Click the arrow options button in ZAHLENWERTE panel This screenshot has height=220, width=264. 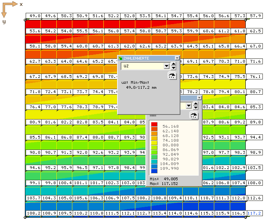172,76
